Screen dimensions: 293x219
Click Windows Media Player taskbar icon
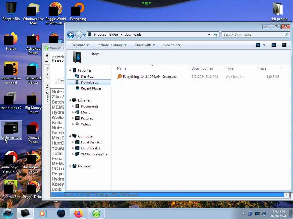tap(42, 213)
